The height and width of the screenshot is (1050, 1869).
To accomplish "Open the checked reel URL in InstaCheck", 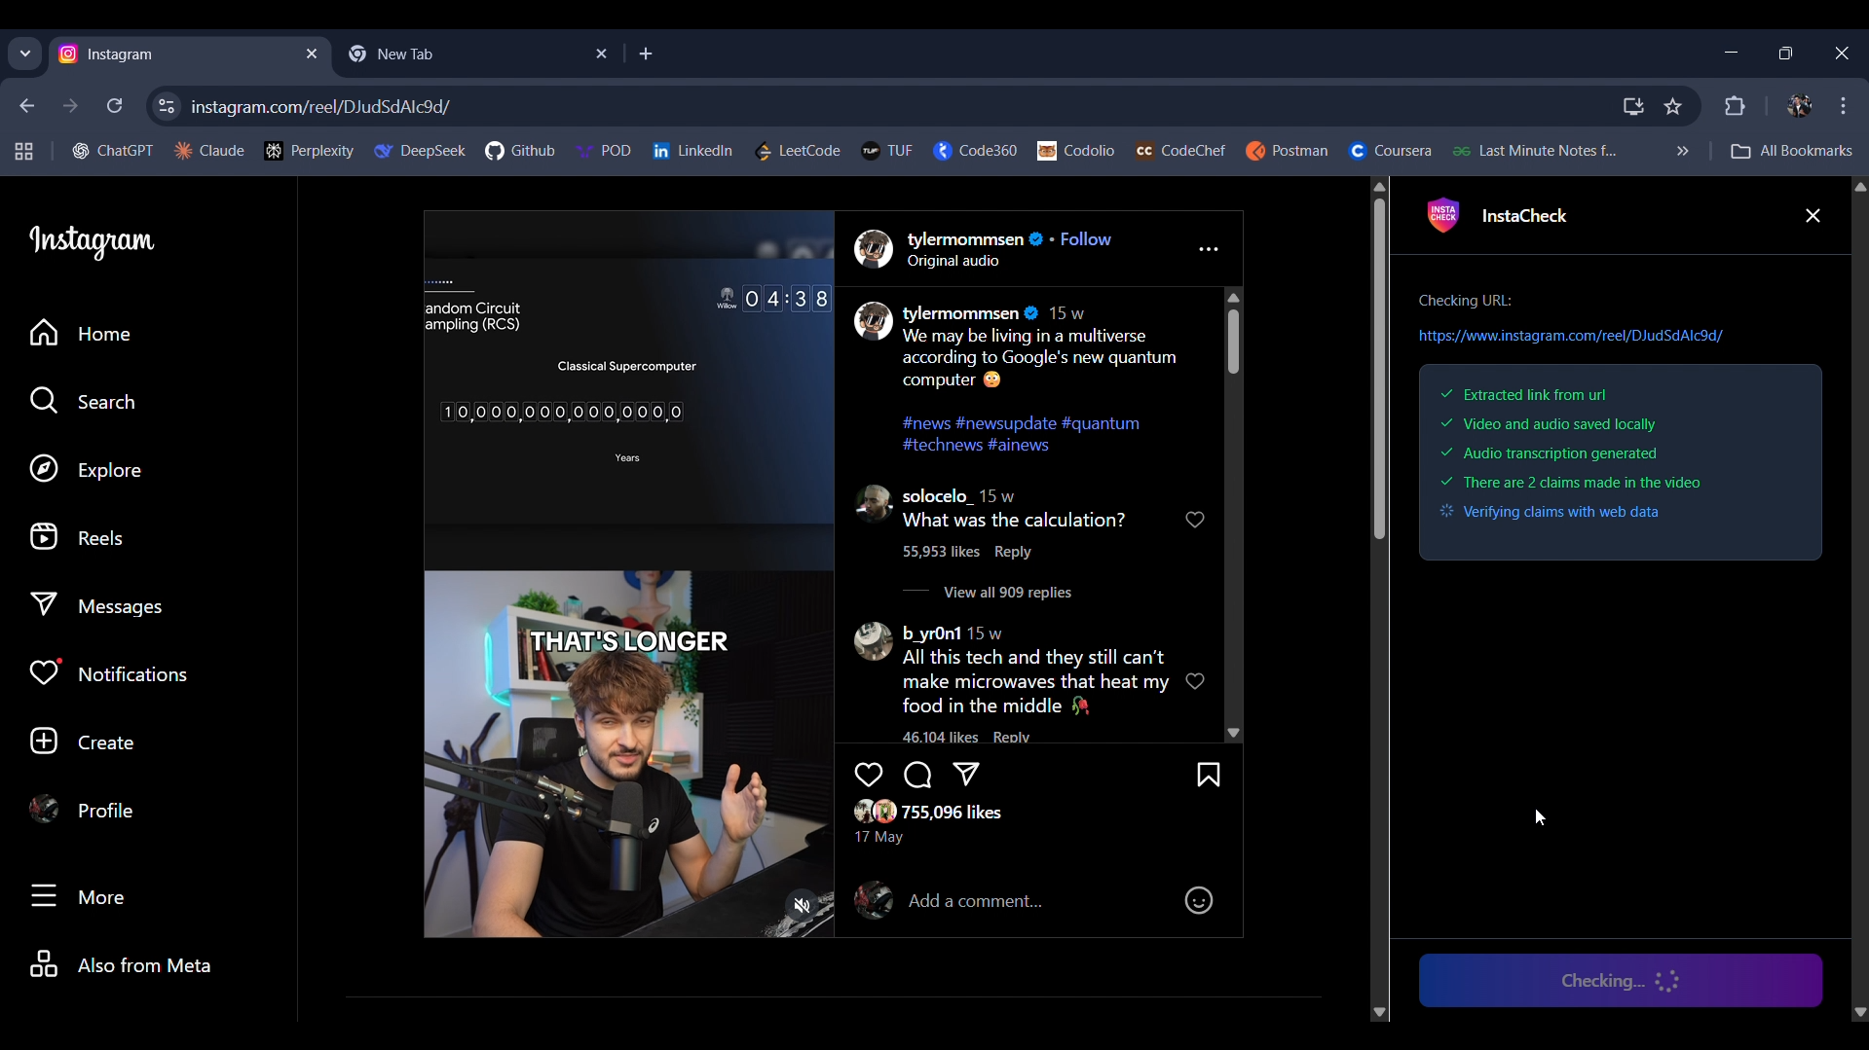I will pos(1570,336).
